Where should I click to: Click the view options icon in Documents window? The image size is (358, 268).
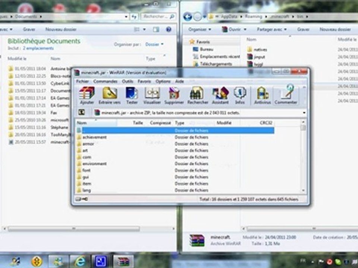click(x=137, y=29)
